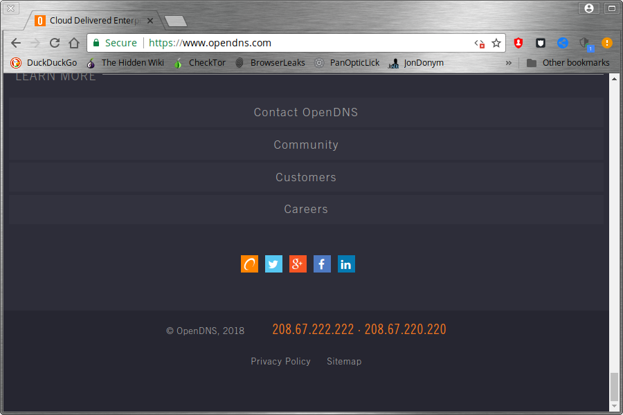This screenshot has width=623, height=415.
Task: Open the PanOpticLick bookmark
Action: pos(347,63)
